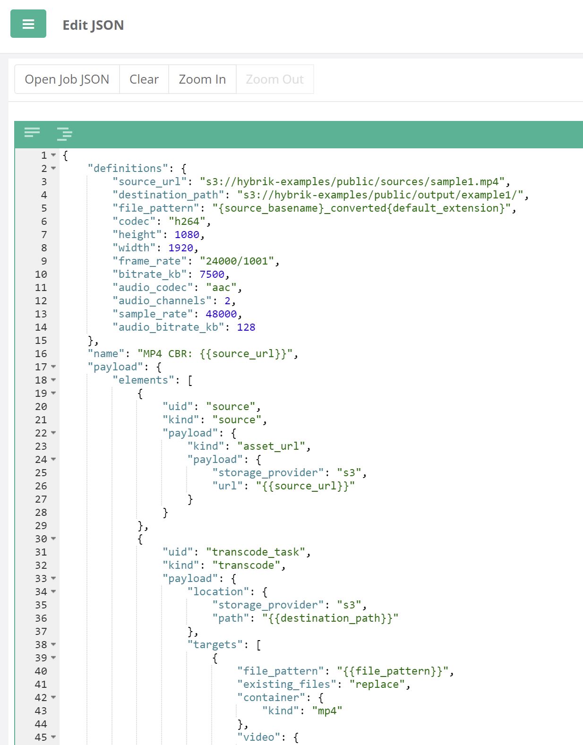Click the "transcode_task" uid value

[255, 552]
